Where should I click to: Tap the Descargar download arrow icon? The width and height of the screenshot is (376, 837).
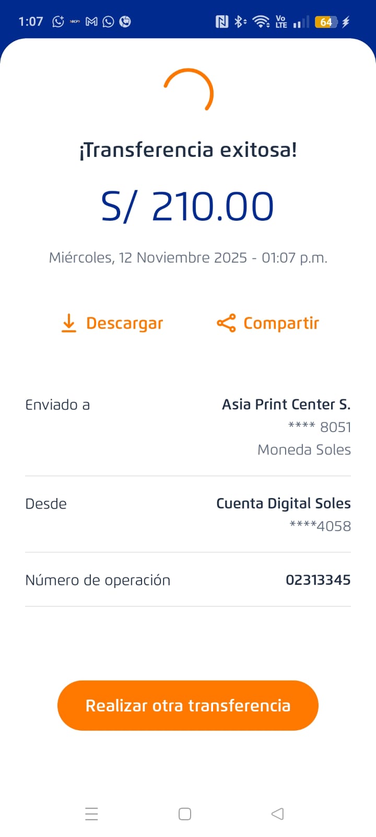coord(68,323)
